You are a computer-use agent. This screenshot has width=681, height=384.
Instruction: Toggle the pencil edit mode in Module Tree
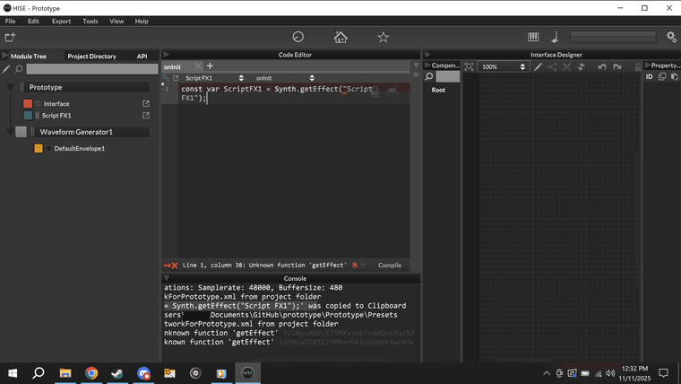[6, 69]
